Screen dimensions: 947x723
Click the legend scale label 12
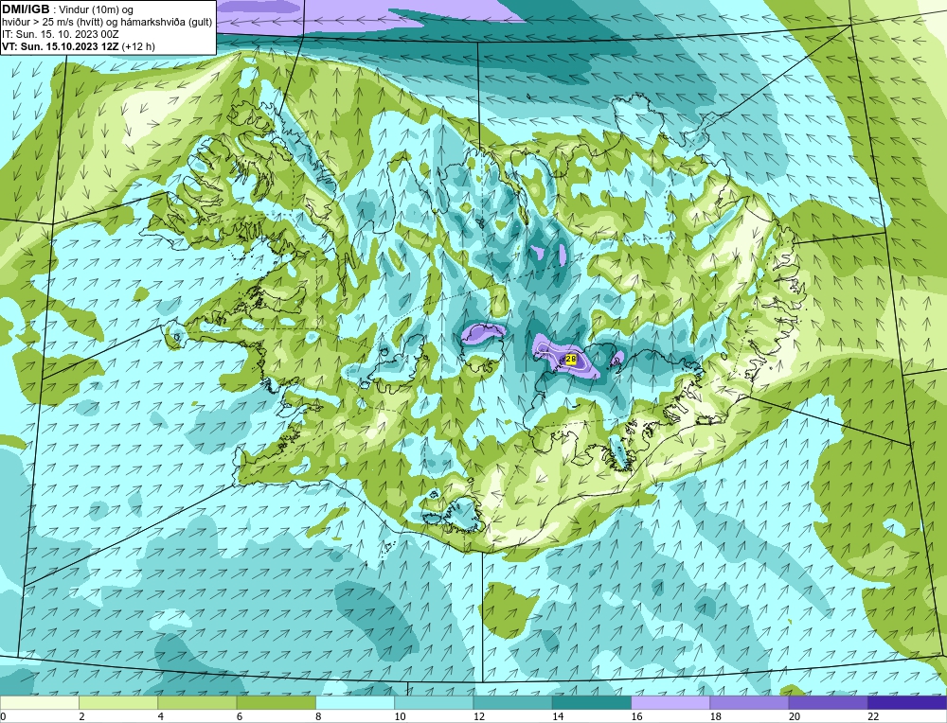click(x=478, y=716)
